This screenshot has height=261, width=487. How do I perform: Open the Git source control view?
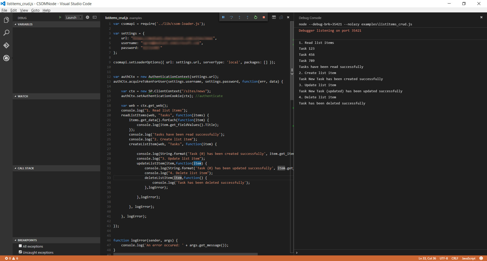[6, 45]
